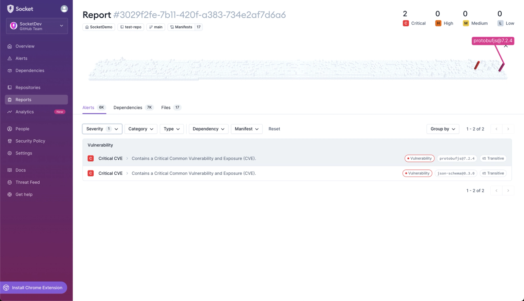Open the Category filter dropdown
Screen dimensions: 524x301
[x=141, y=129]
